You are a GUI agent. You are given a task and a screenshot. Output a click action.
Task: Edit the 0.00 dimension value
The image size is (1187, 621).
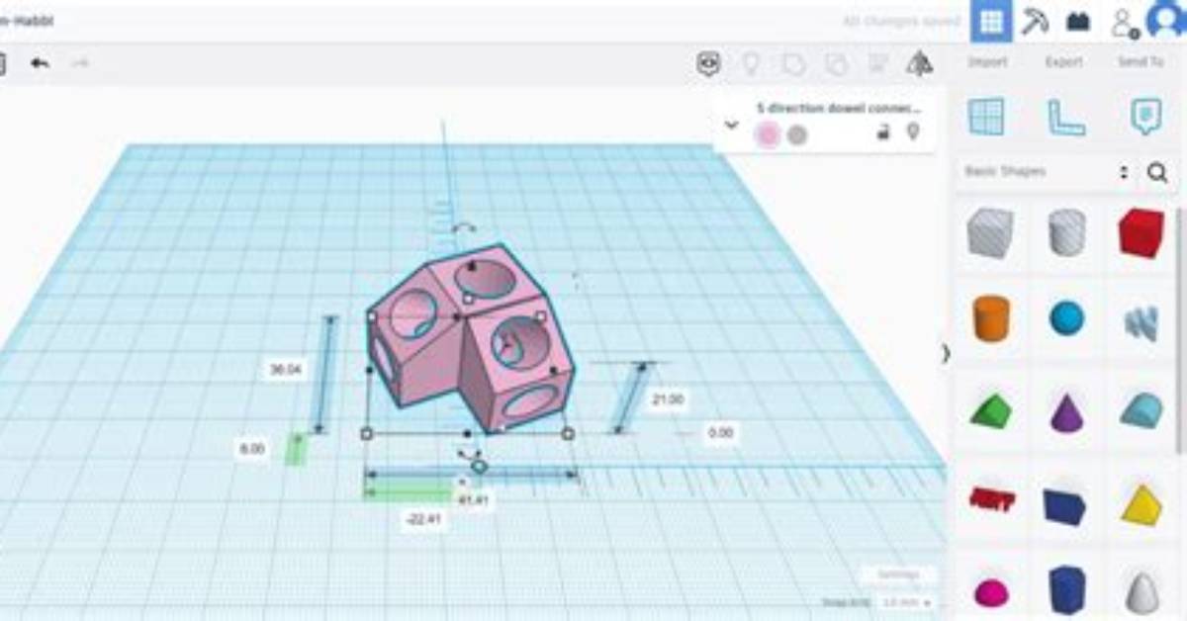pos(721,433)
